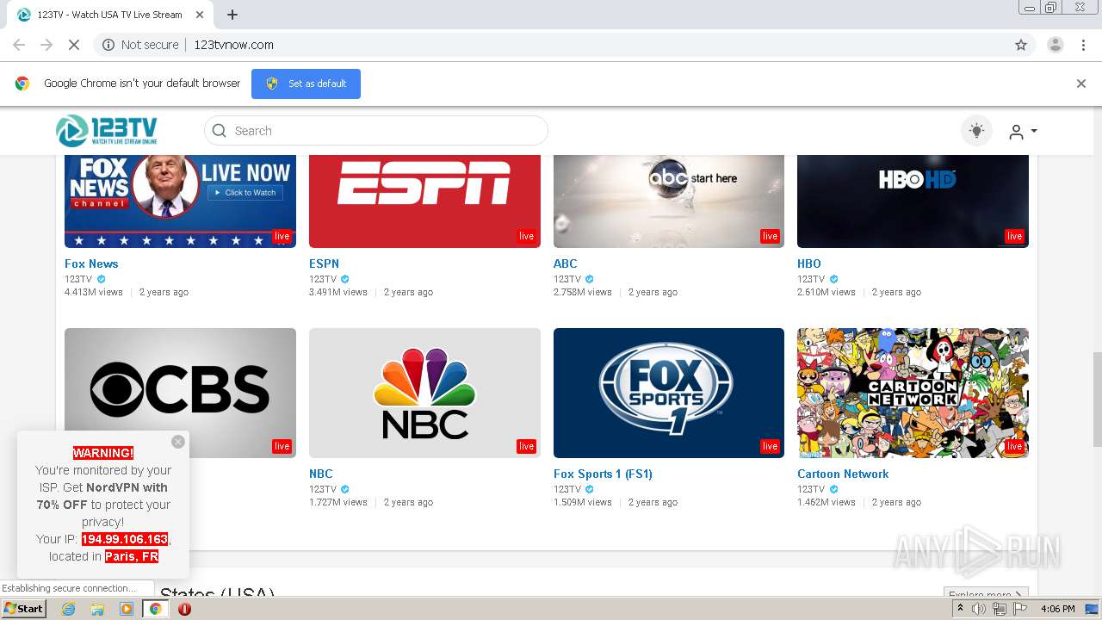Open File Explorer folder from taskbar

[x=97, y=609]
